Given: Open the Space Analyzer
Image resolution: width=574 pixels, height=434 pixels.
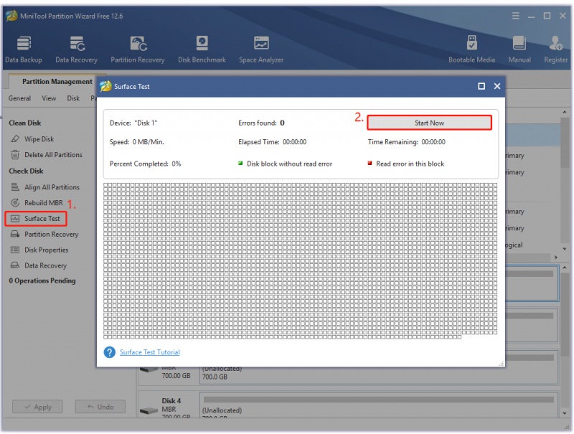Looking at the screenshot, I should (x=261, y=49).
